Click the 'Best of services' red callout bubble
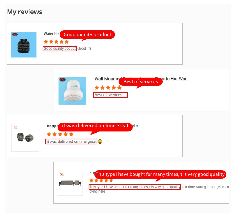235x214 pixels. tap(141, 82)
